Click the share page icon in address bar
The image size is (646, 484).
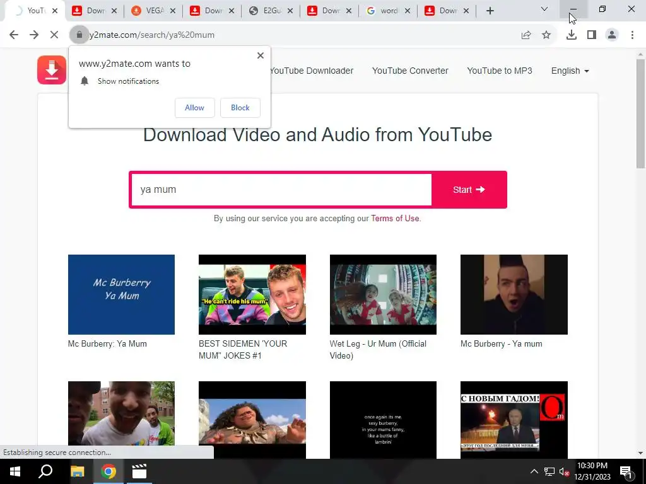(x=526, y=35)
